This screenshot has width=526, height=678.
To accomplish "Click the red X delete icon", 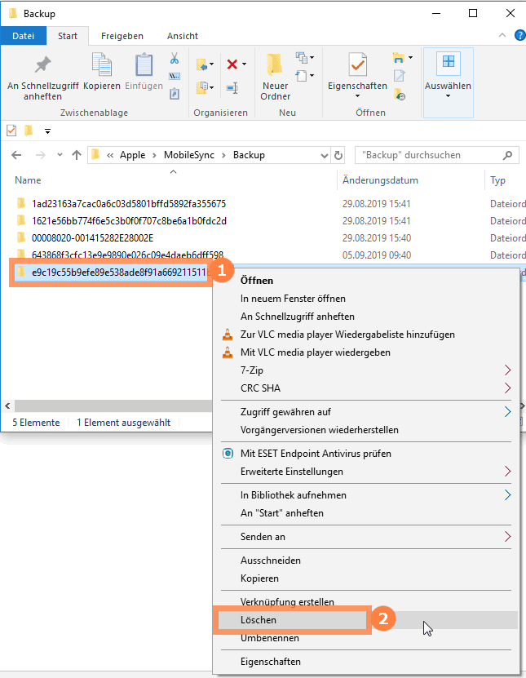I will 232,64.
